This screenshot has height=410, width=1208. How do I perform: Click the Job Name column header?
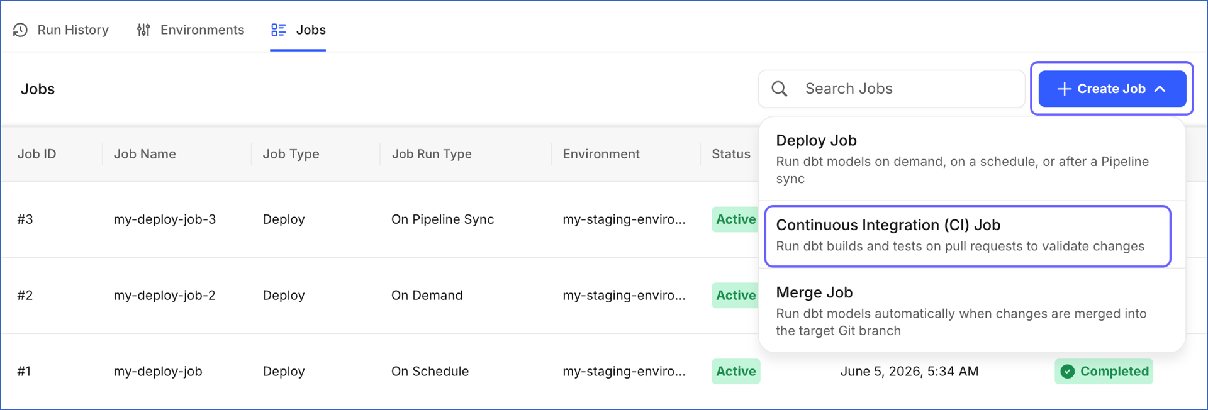(145, 154)
